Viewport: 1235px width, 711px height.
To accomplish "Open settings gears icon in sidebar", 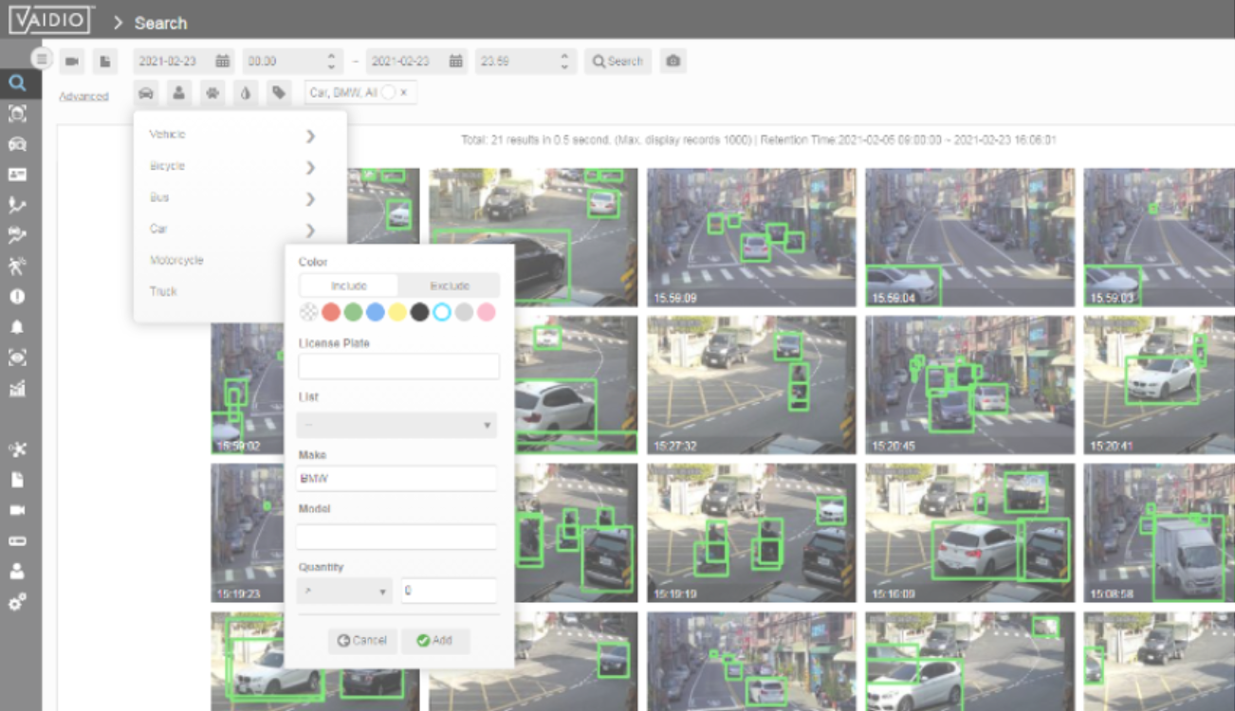I will 17,602.
